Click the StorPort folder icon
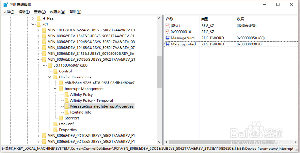Screen dimensions: 300x153 click(x=61, y=118)
